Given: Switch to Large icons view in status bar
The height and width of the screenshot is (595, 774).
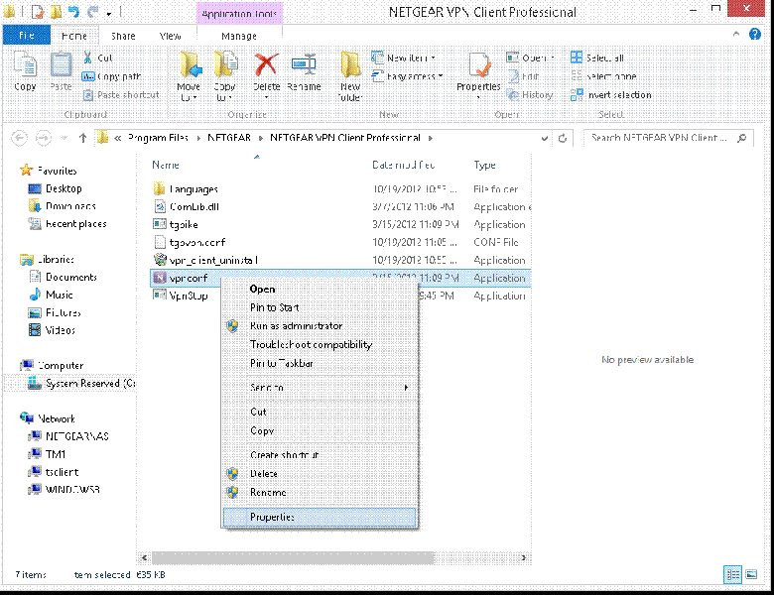Looking at the screenshot, I should 751,574.
